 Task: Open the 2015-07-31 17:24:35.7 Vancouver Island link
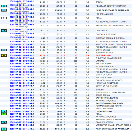tap(22, 44)
